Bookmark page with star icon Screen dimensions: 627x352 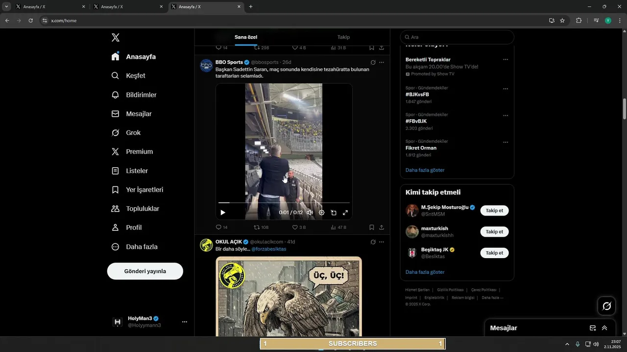pyautogui.click(x=562, y=21)
